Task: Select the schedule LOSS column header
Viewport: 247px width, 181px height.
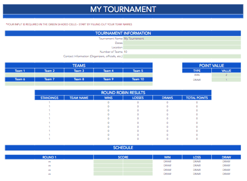Action: coord(197,157)
